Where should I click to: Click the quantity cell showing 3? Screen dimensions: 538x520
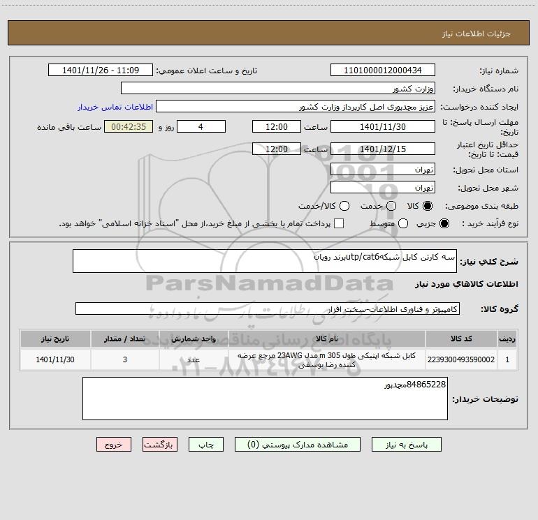coord(125,359)
